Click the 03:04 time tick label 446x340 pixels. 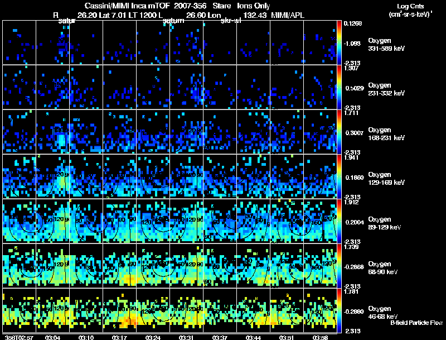[x=53, y=337]
